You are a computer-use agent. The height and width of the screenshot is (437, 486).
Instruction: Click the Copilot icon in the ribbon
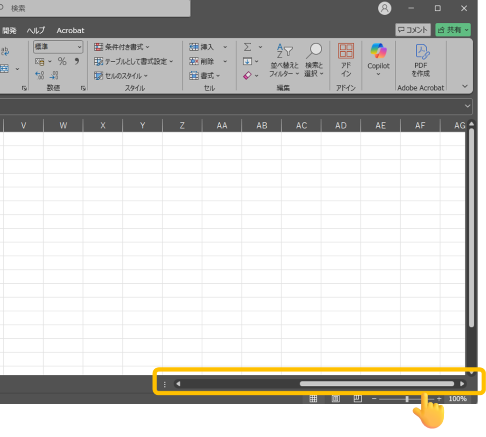click(378, 51)
